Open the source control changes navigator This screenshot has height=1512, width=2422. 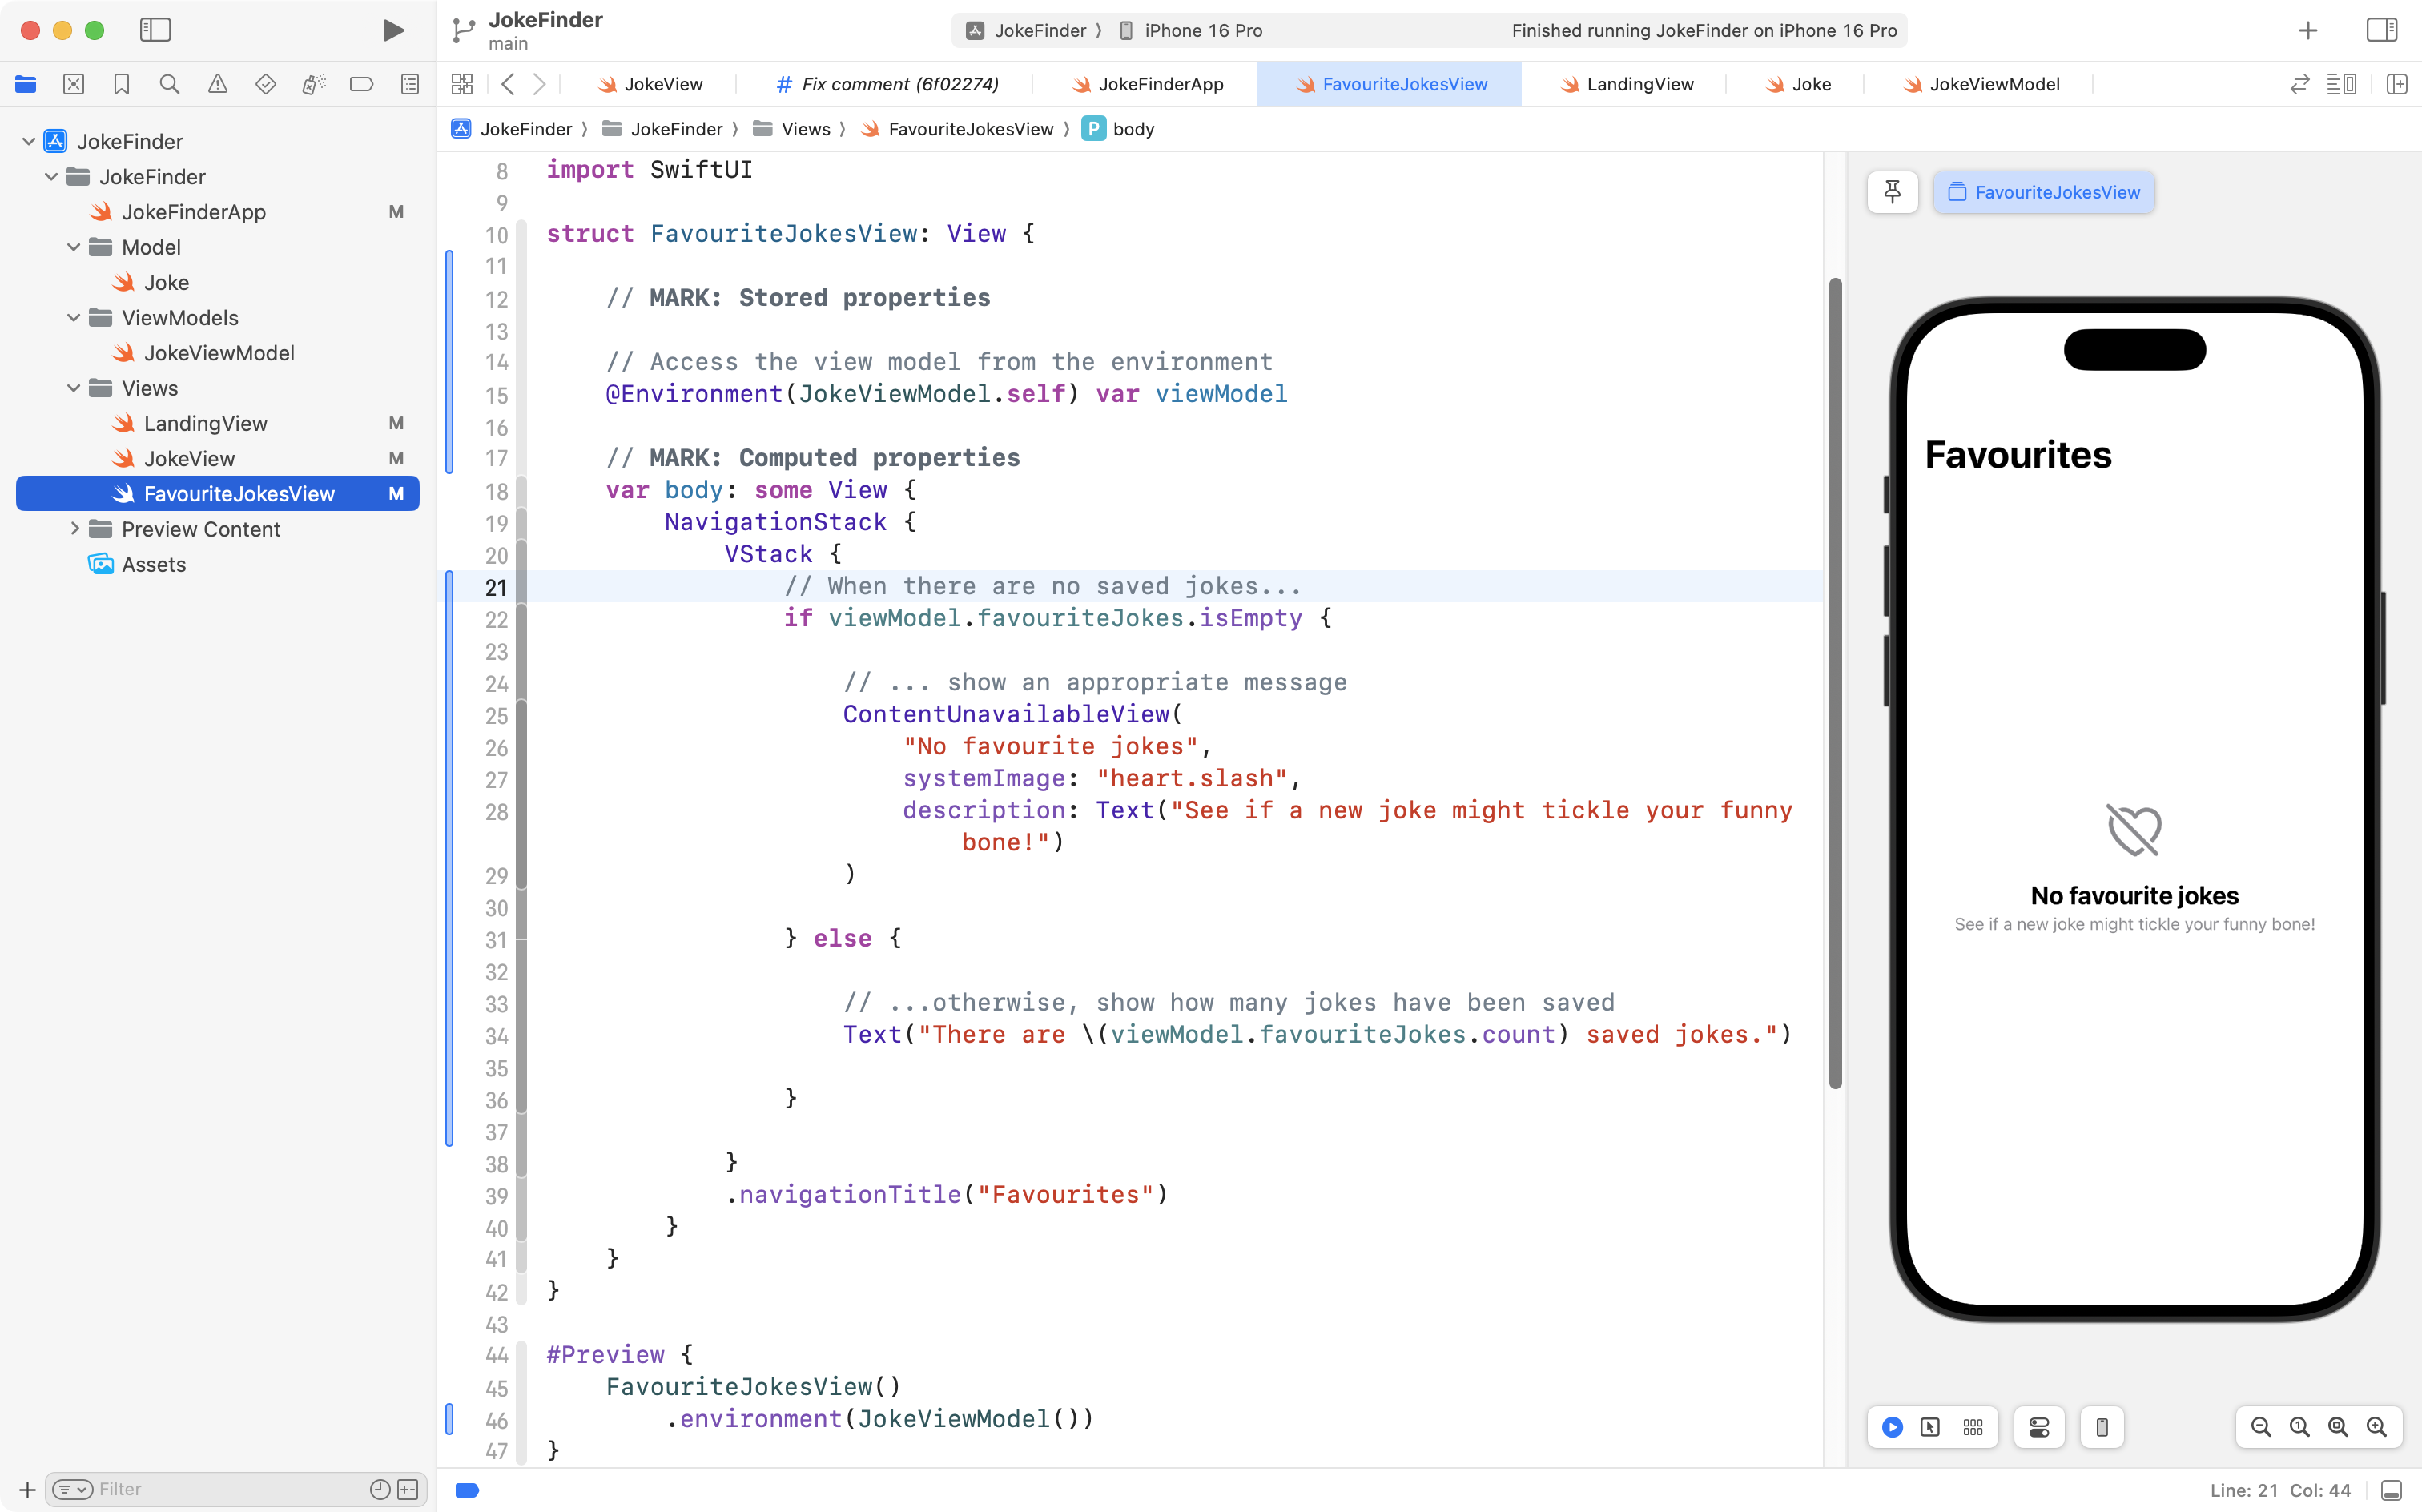click(x=73, y=84)
